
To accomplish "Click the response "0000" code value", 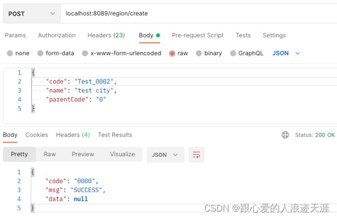I will [x=85, y=181].
